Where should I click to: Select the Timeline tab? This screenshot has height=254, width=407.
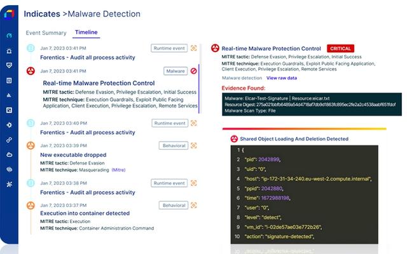tap(86, 32)
